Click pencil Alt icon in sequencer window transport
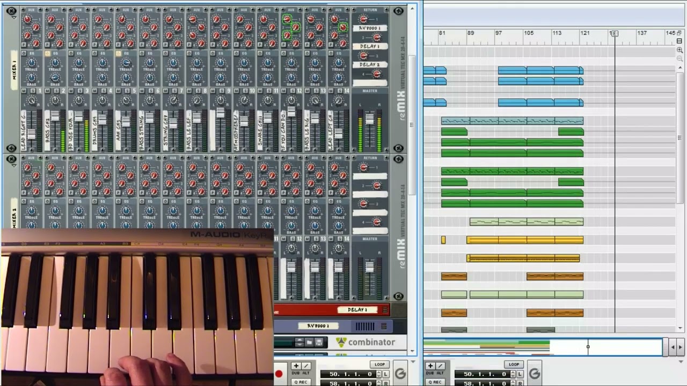687x386 pixels. tap(440, 366)
